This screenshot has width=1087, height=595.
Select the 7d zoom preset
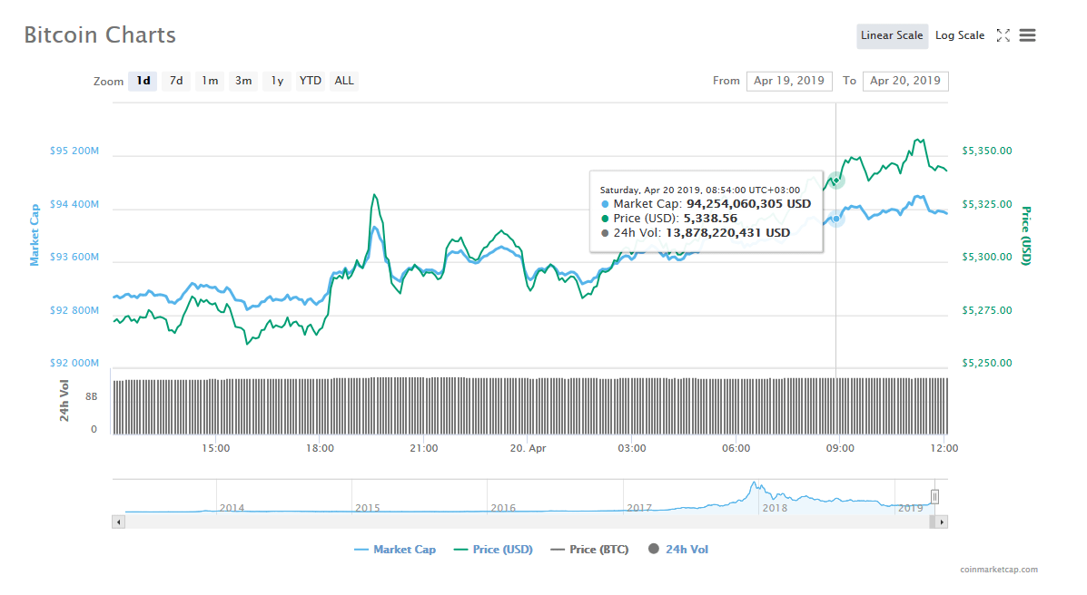pyautogui.click(x=175, y=81)
